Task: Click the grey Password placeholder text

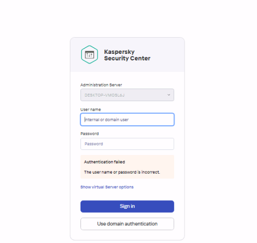Action: pyautogui.click(x=94, y=144)
